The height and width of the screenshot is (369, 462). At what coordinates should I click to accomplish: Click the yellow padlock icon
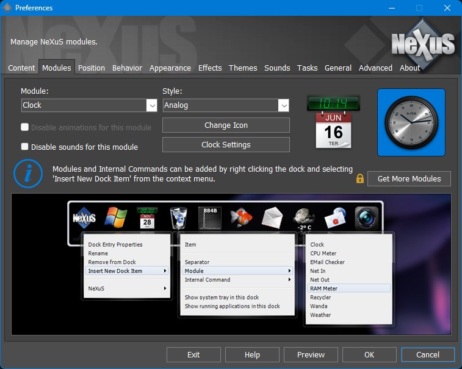tap(359, 178)
